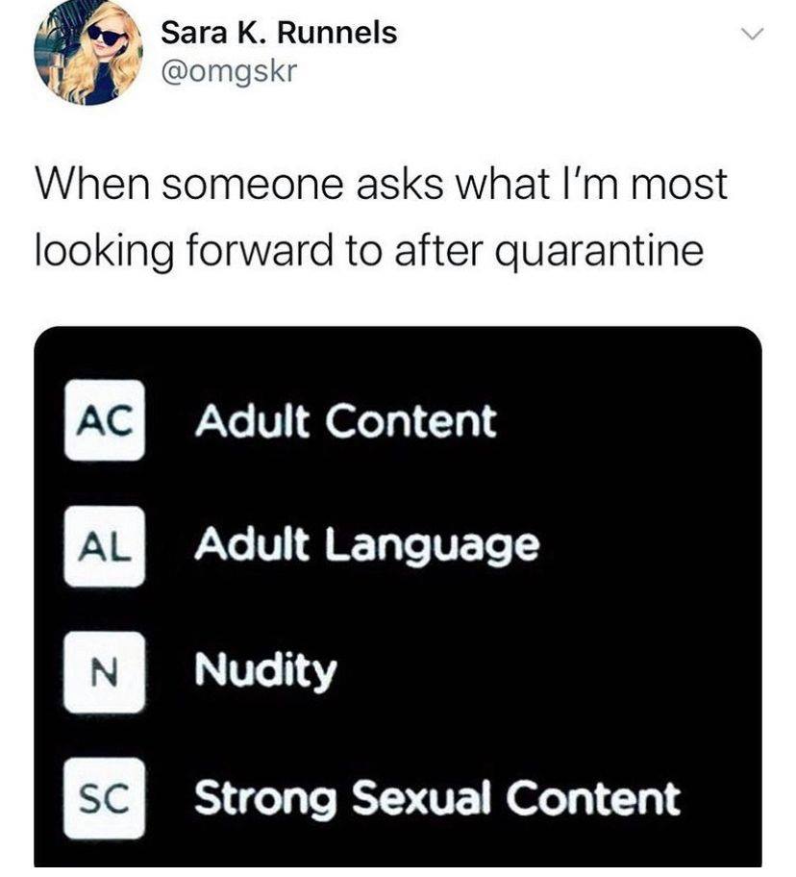Image resolution: width=796 pixels, height=877 pixels.
Task: Click the tweet line starting "When someone asks"
Action: tap(382, 184)
